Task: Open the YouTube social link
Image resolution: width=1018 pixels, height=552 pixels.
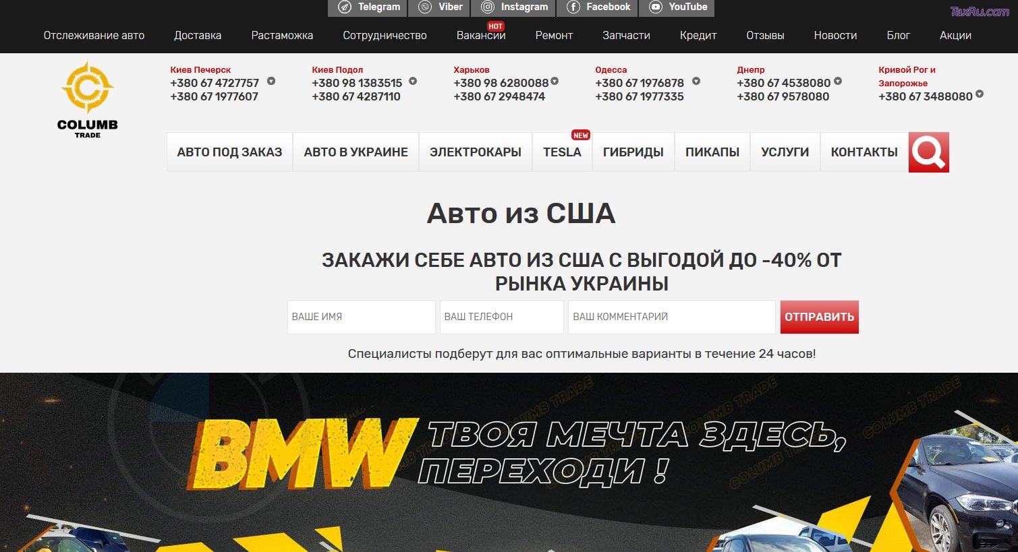Action: [678, 7]
